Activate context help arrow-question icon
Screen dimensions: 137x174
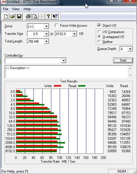(55, 17)
